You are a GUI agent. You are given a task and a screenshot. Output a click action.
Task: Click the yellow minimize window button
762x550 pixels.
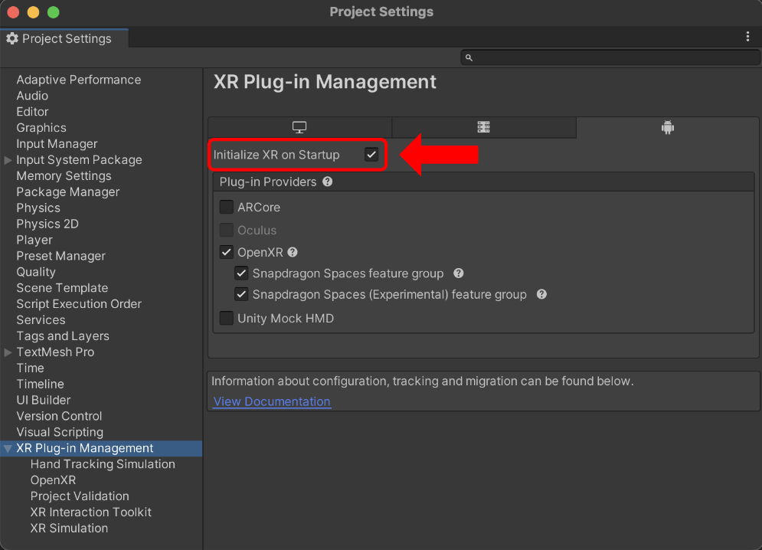tap(33, 12)
